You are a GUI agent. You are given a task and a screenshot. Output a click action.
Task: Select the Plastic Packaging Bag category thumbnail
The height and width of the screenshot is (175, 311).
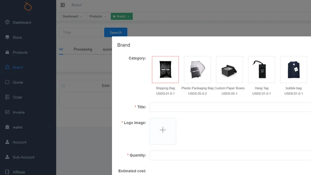197,70
